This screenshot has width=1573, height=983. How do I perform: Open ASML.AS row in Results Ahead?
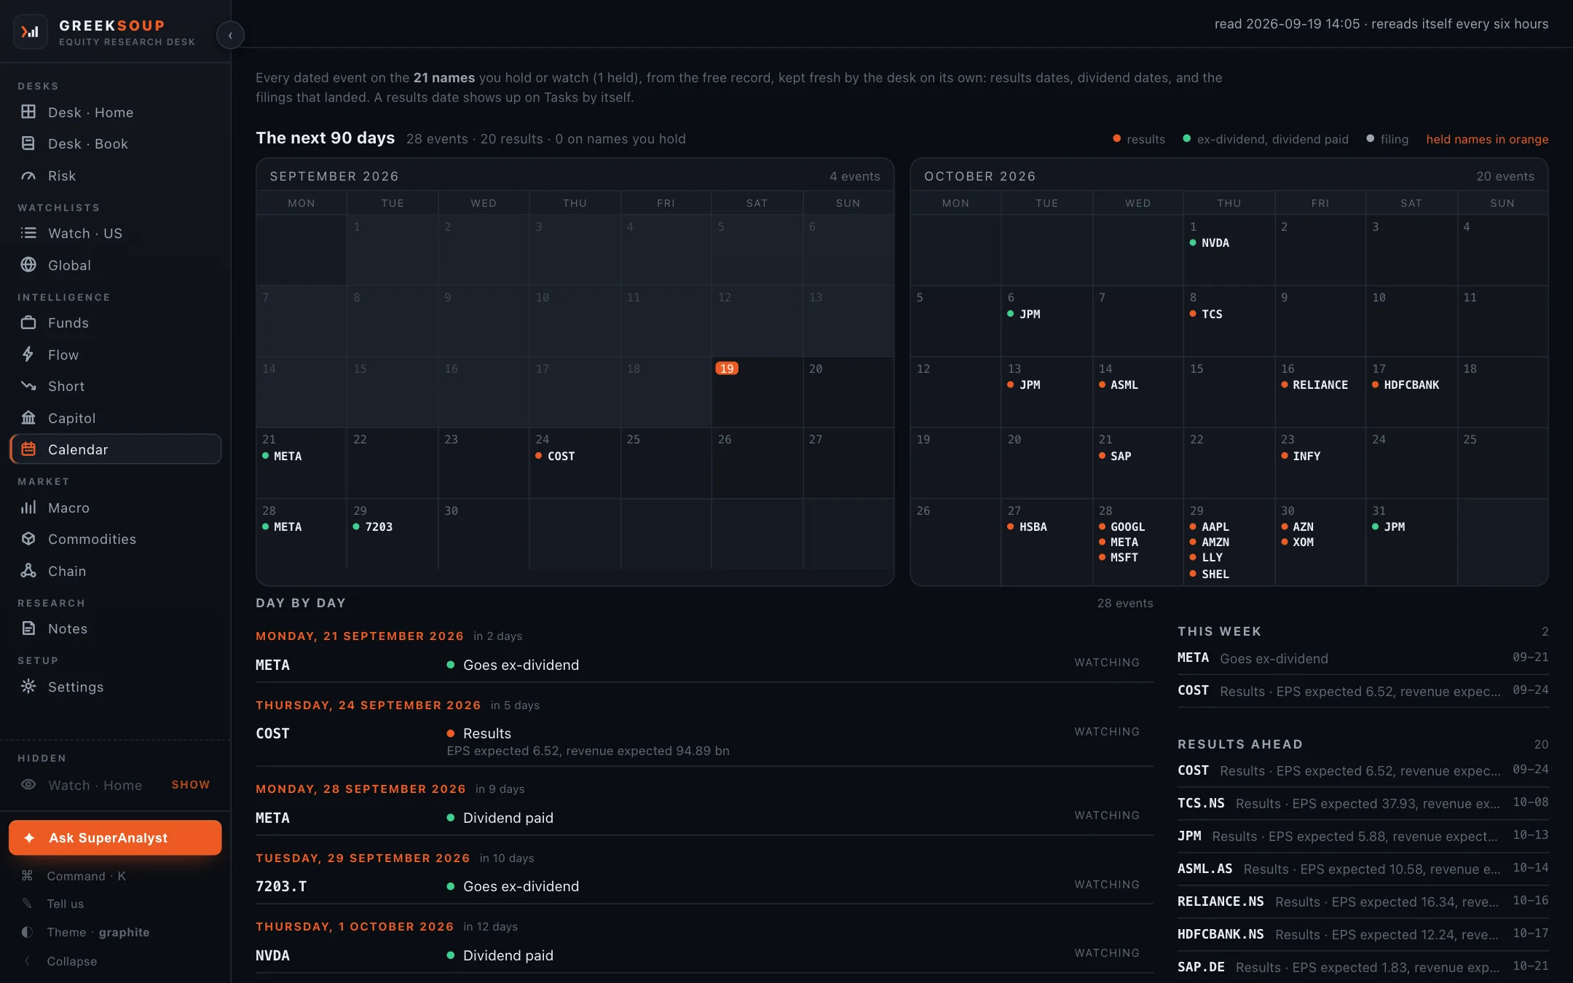pos(1363,869)
